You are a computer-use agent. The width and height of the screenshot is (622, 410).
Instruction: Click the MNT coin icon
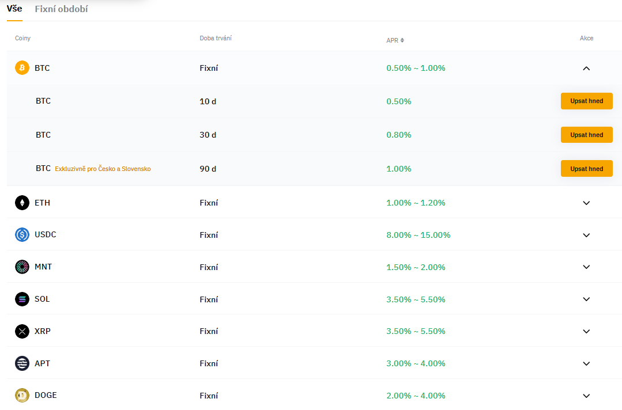coord(22,267)
